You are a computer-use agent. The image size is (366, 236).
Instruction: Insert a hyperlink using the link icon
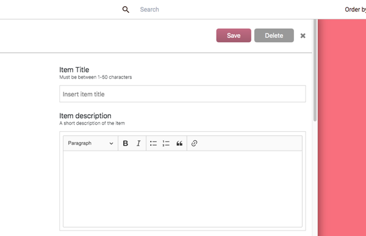pyautogui.click(x=194, y=143)
